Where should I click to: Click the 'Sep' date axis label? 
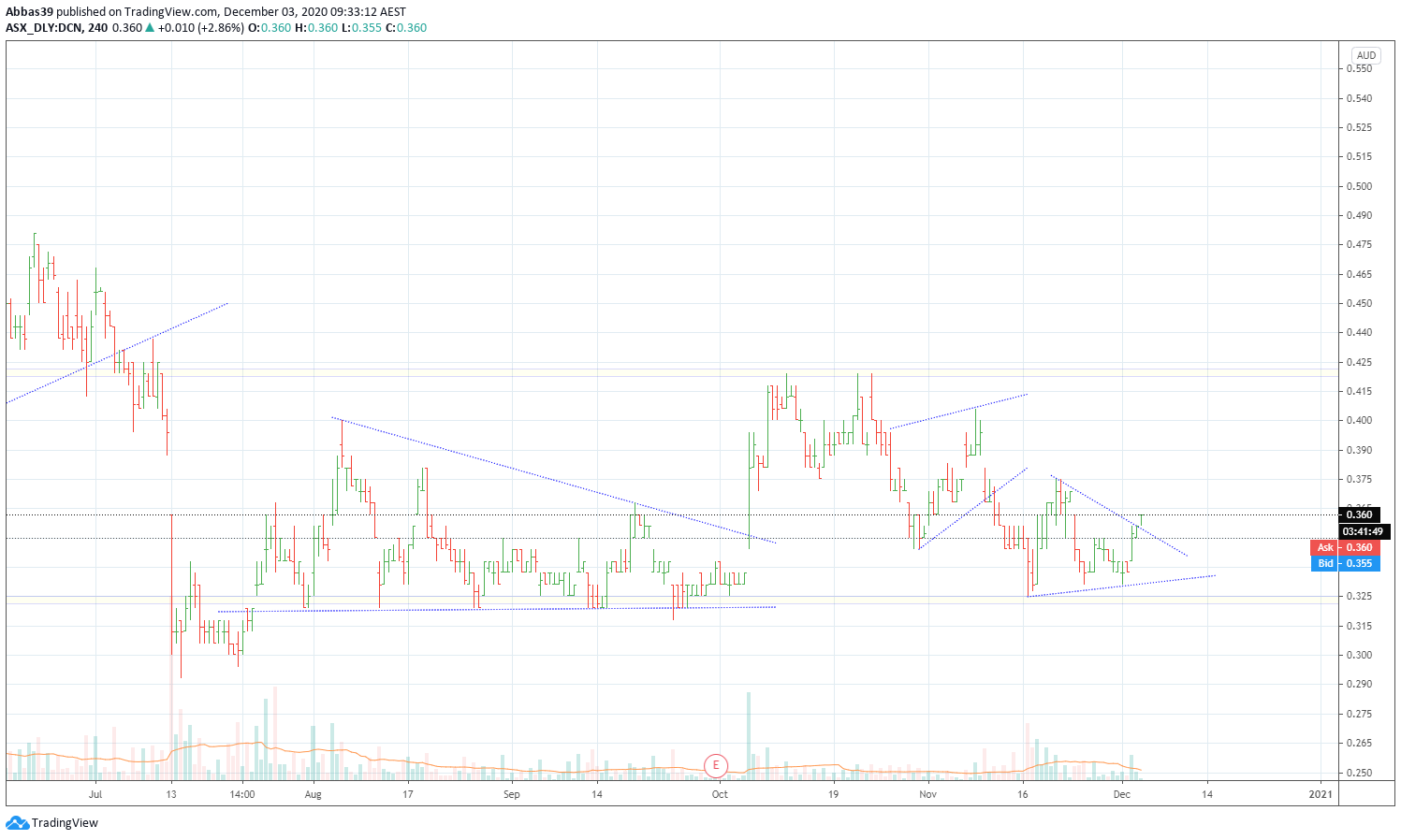[511, 794]
